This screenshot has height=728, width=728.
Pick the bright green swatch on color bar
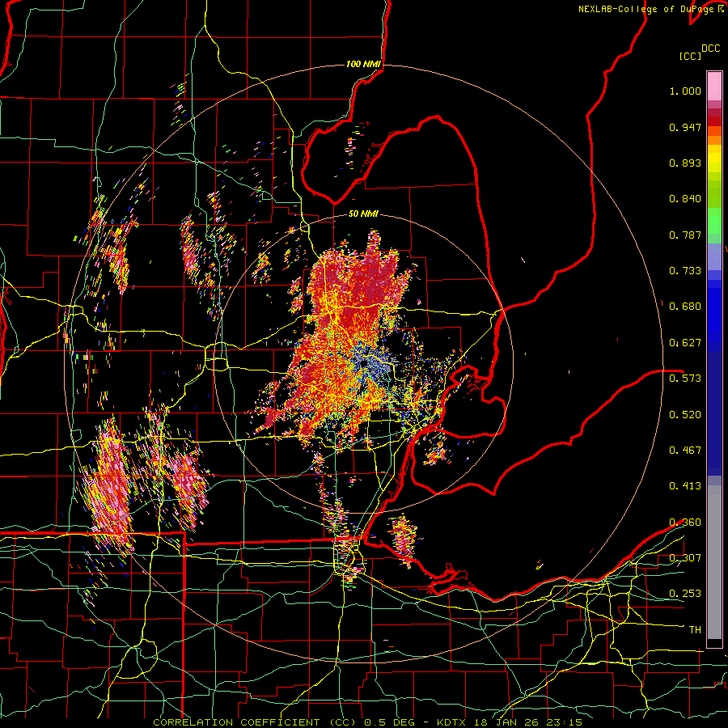[714, 221]
